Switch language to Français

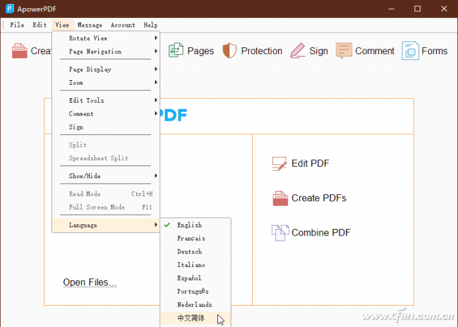(195, 238)
